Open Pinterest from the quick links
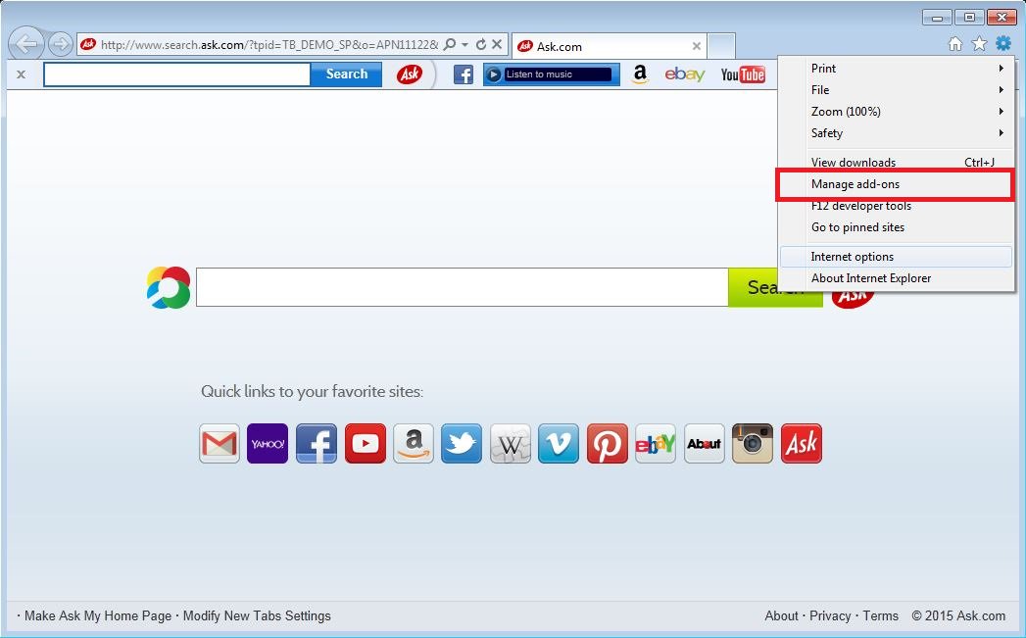Viewport: 1026px width, 638px height. pyautogui.click(x=607, y=443)
